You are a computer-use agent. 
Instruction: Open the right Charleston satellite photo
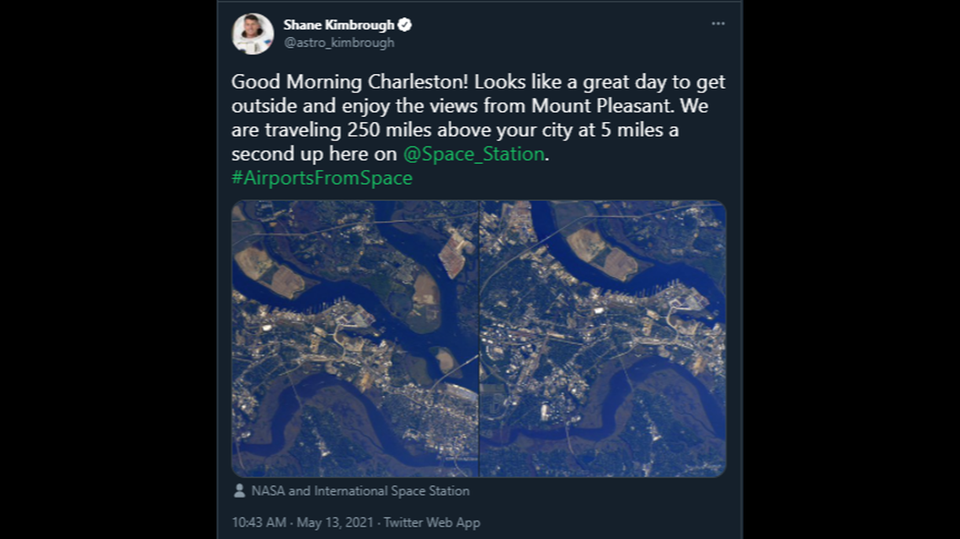coord(606,336)
